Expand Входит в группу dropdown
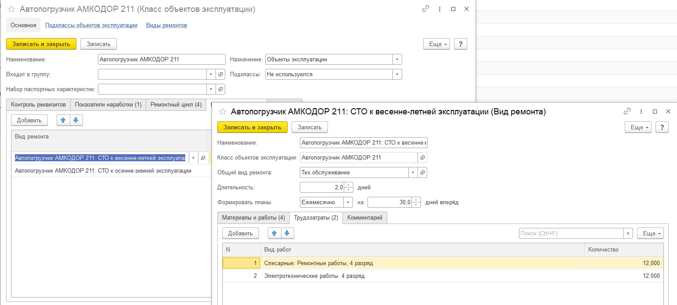 pyautogui.click(x=211, y=74)
